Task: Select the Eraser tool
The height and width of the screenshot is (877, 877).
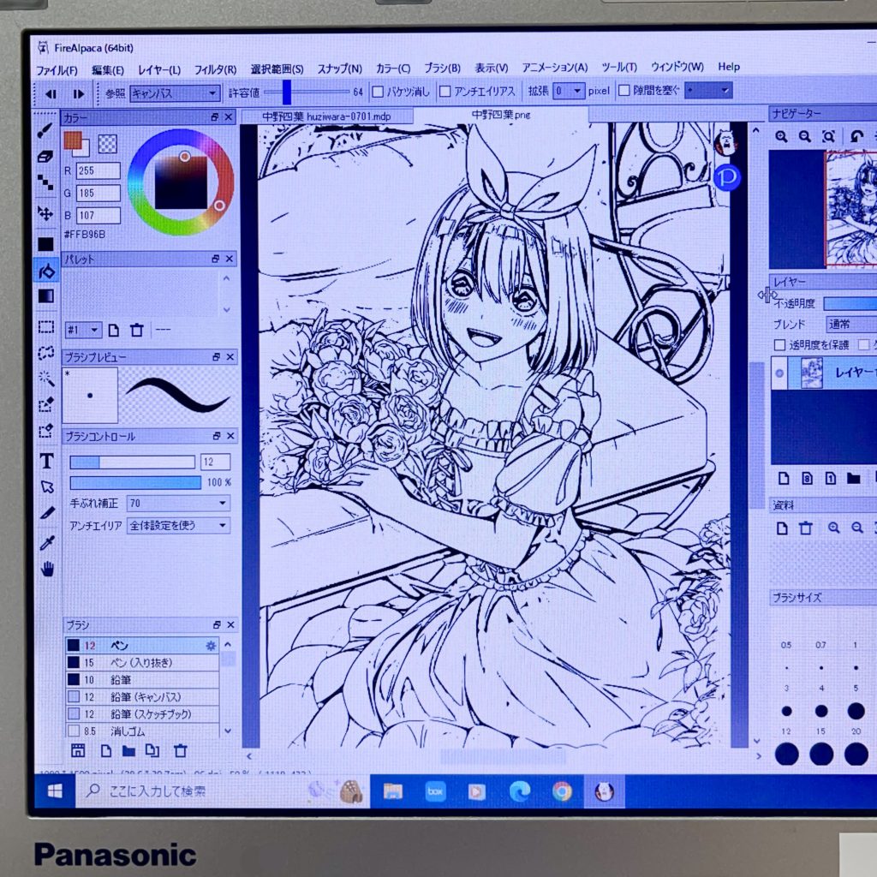Action: click(x=46, y=157)
